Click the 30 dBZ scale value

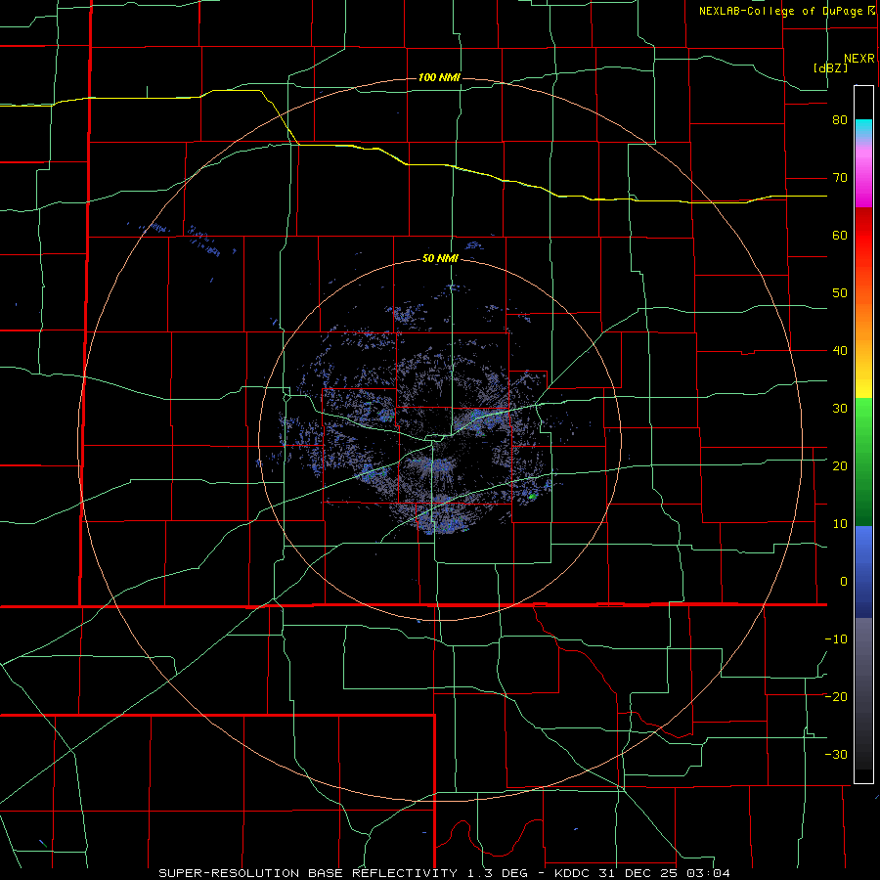coord(840,409)
